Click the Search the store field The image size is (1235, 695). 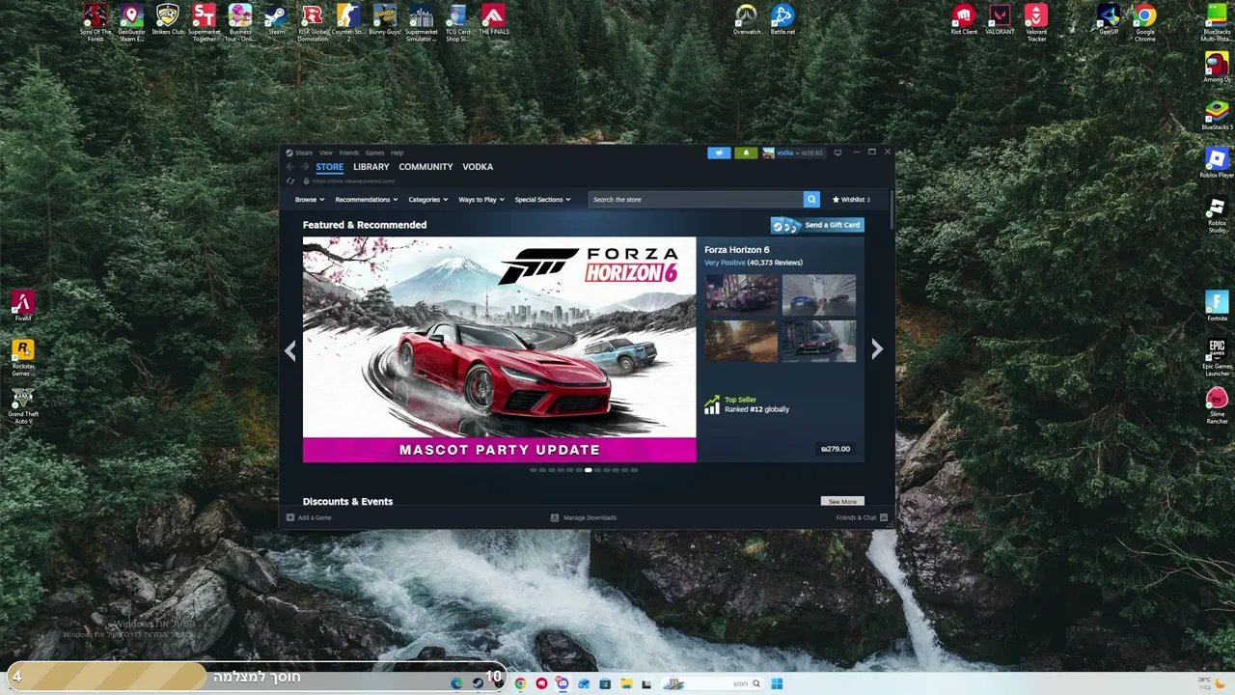pyautogui.click(x=696, y=200)
